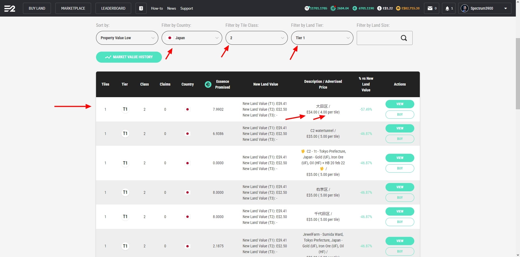Viewport: 520px width, 257px height.
Task: Go to the Marketplace page
Action: tap(73, 8)
